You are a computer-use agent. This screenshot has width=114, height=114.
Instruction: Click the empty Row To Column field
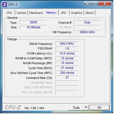tap(67, 92)
